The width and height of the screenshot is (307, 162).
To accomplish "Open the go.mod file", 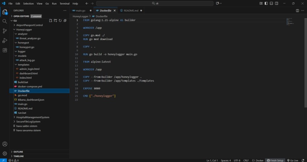I will coord(22,95).
